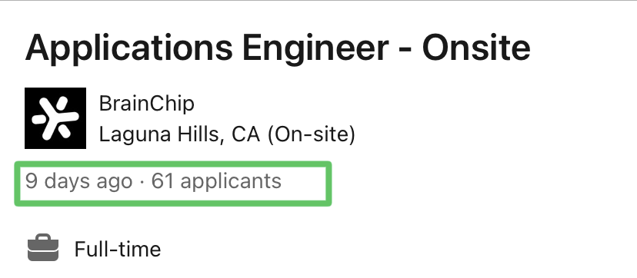Screen dimensions: 637x278
Task: Click the dash in the job title
Action: pyautogui.click(x=405, y=50)
